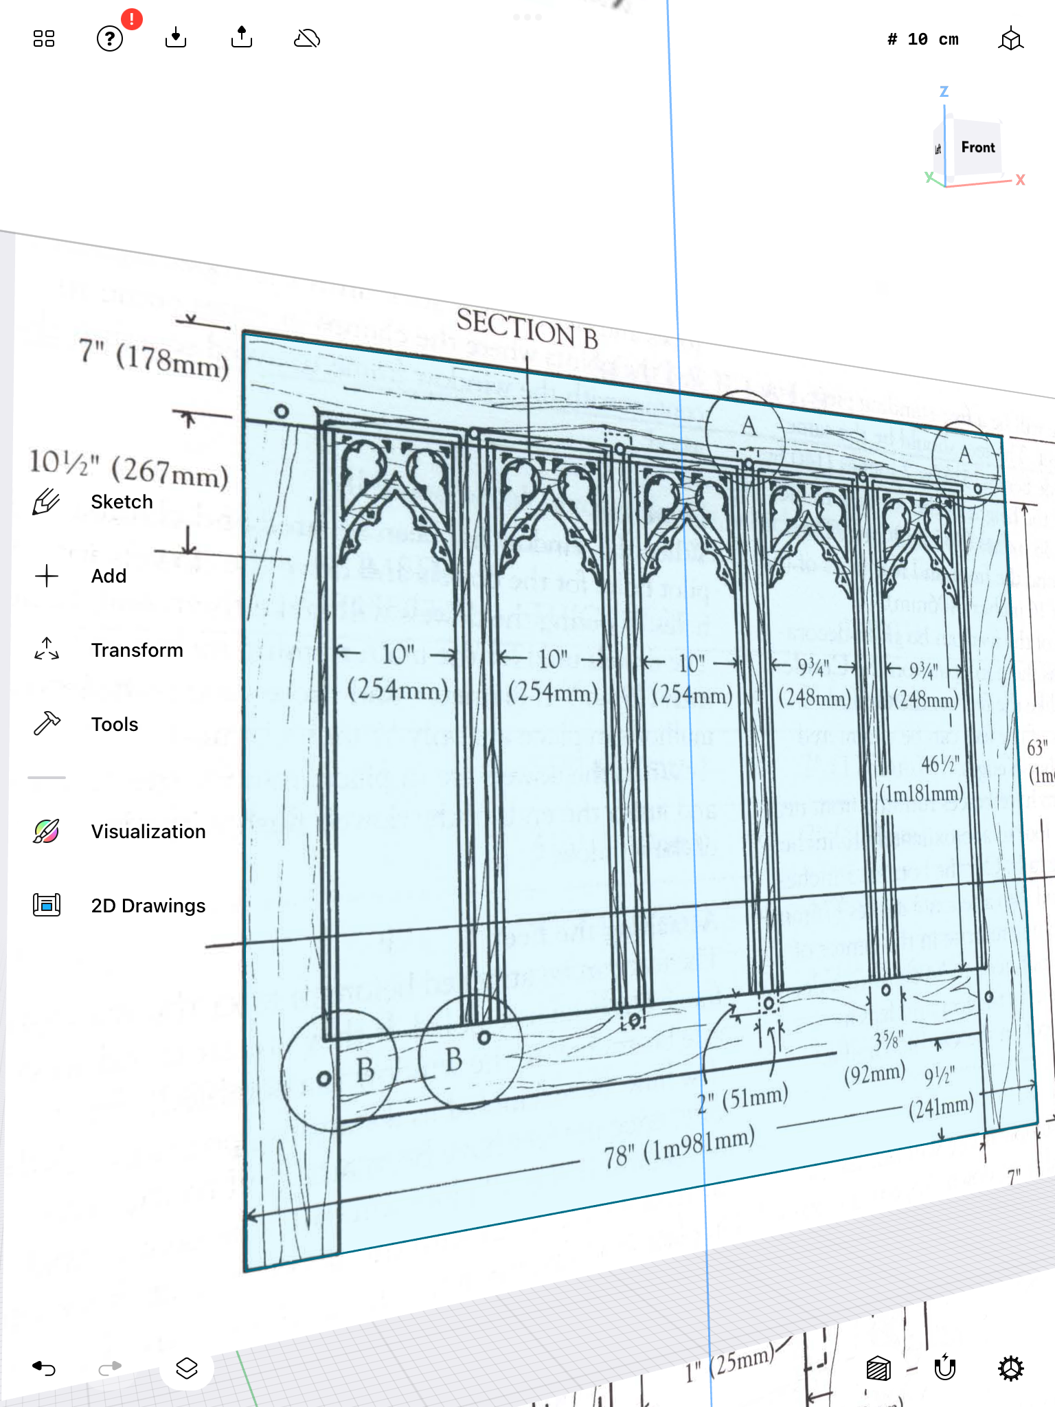Tap the 2D Drawings blueprint icon
1055x1407 pixels.
tap(47, 905)
